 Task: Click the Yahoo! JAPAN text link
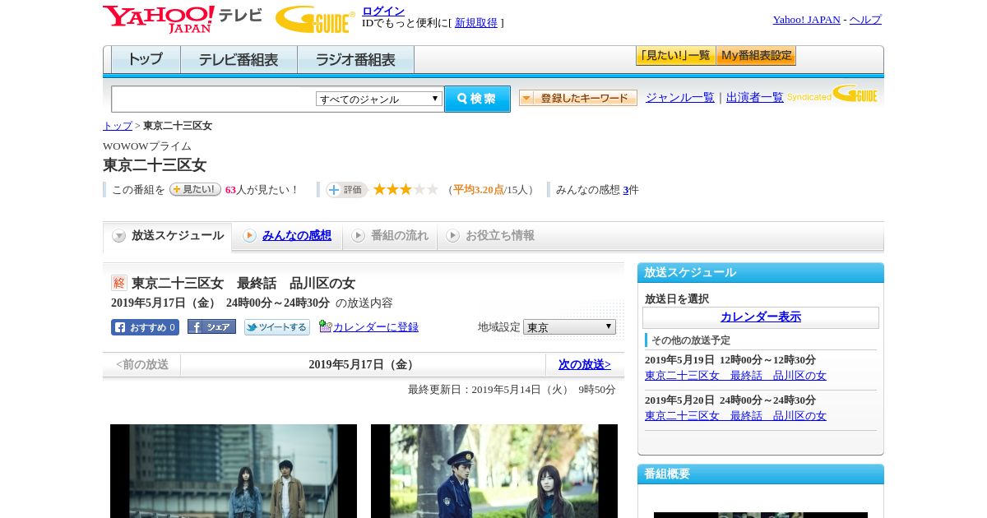click(806, 20)
